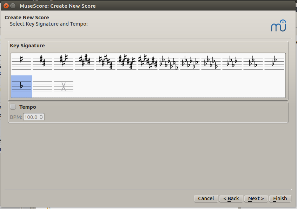Choose the atonal X key signature
Screen dimensions: 297x209
click(x=64, y=86)
